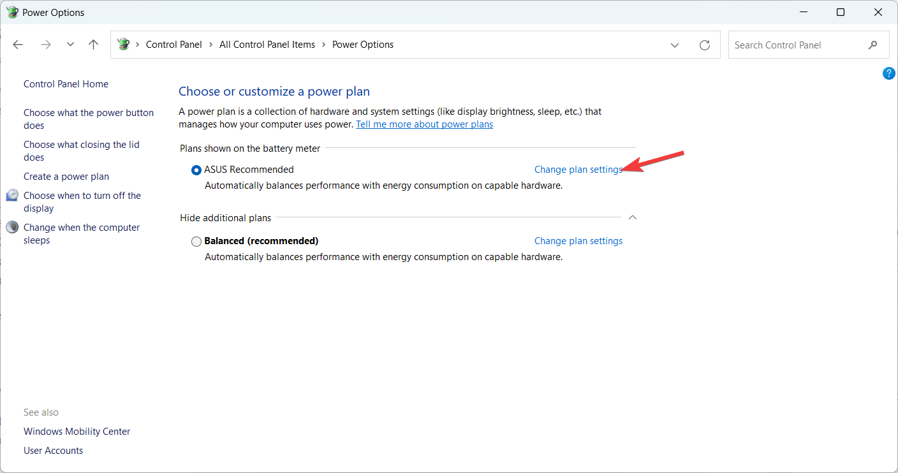The width and height of the screenshot is (898, 473).
Task: Open Control Panel Home
Action: point(66,84)
